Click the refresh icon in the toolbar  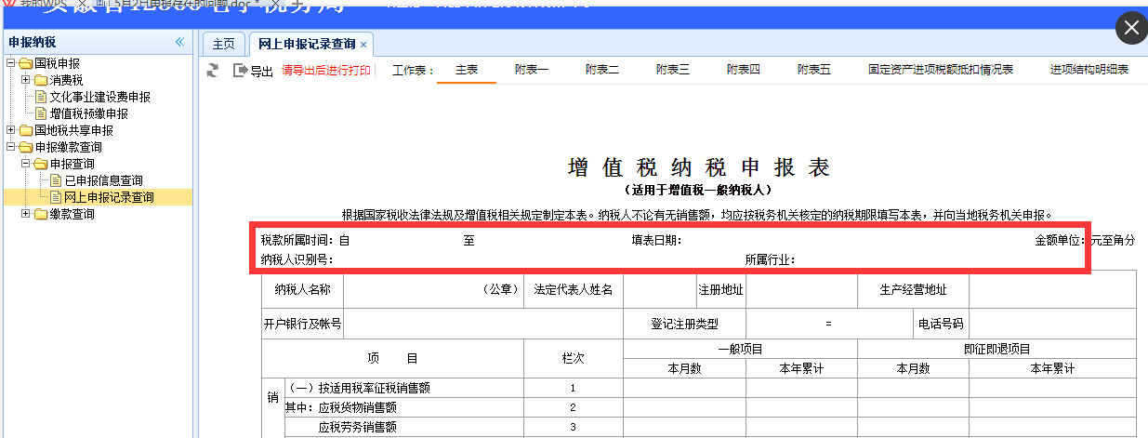[213, 70]
